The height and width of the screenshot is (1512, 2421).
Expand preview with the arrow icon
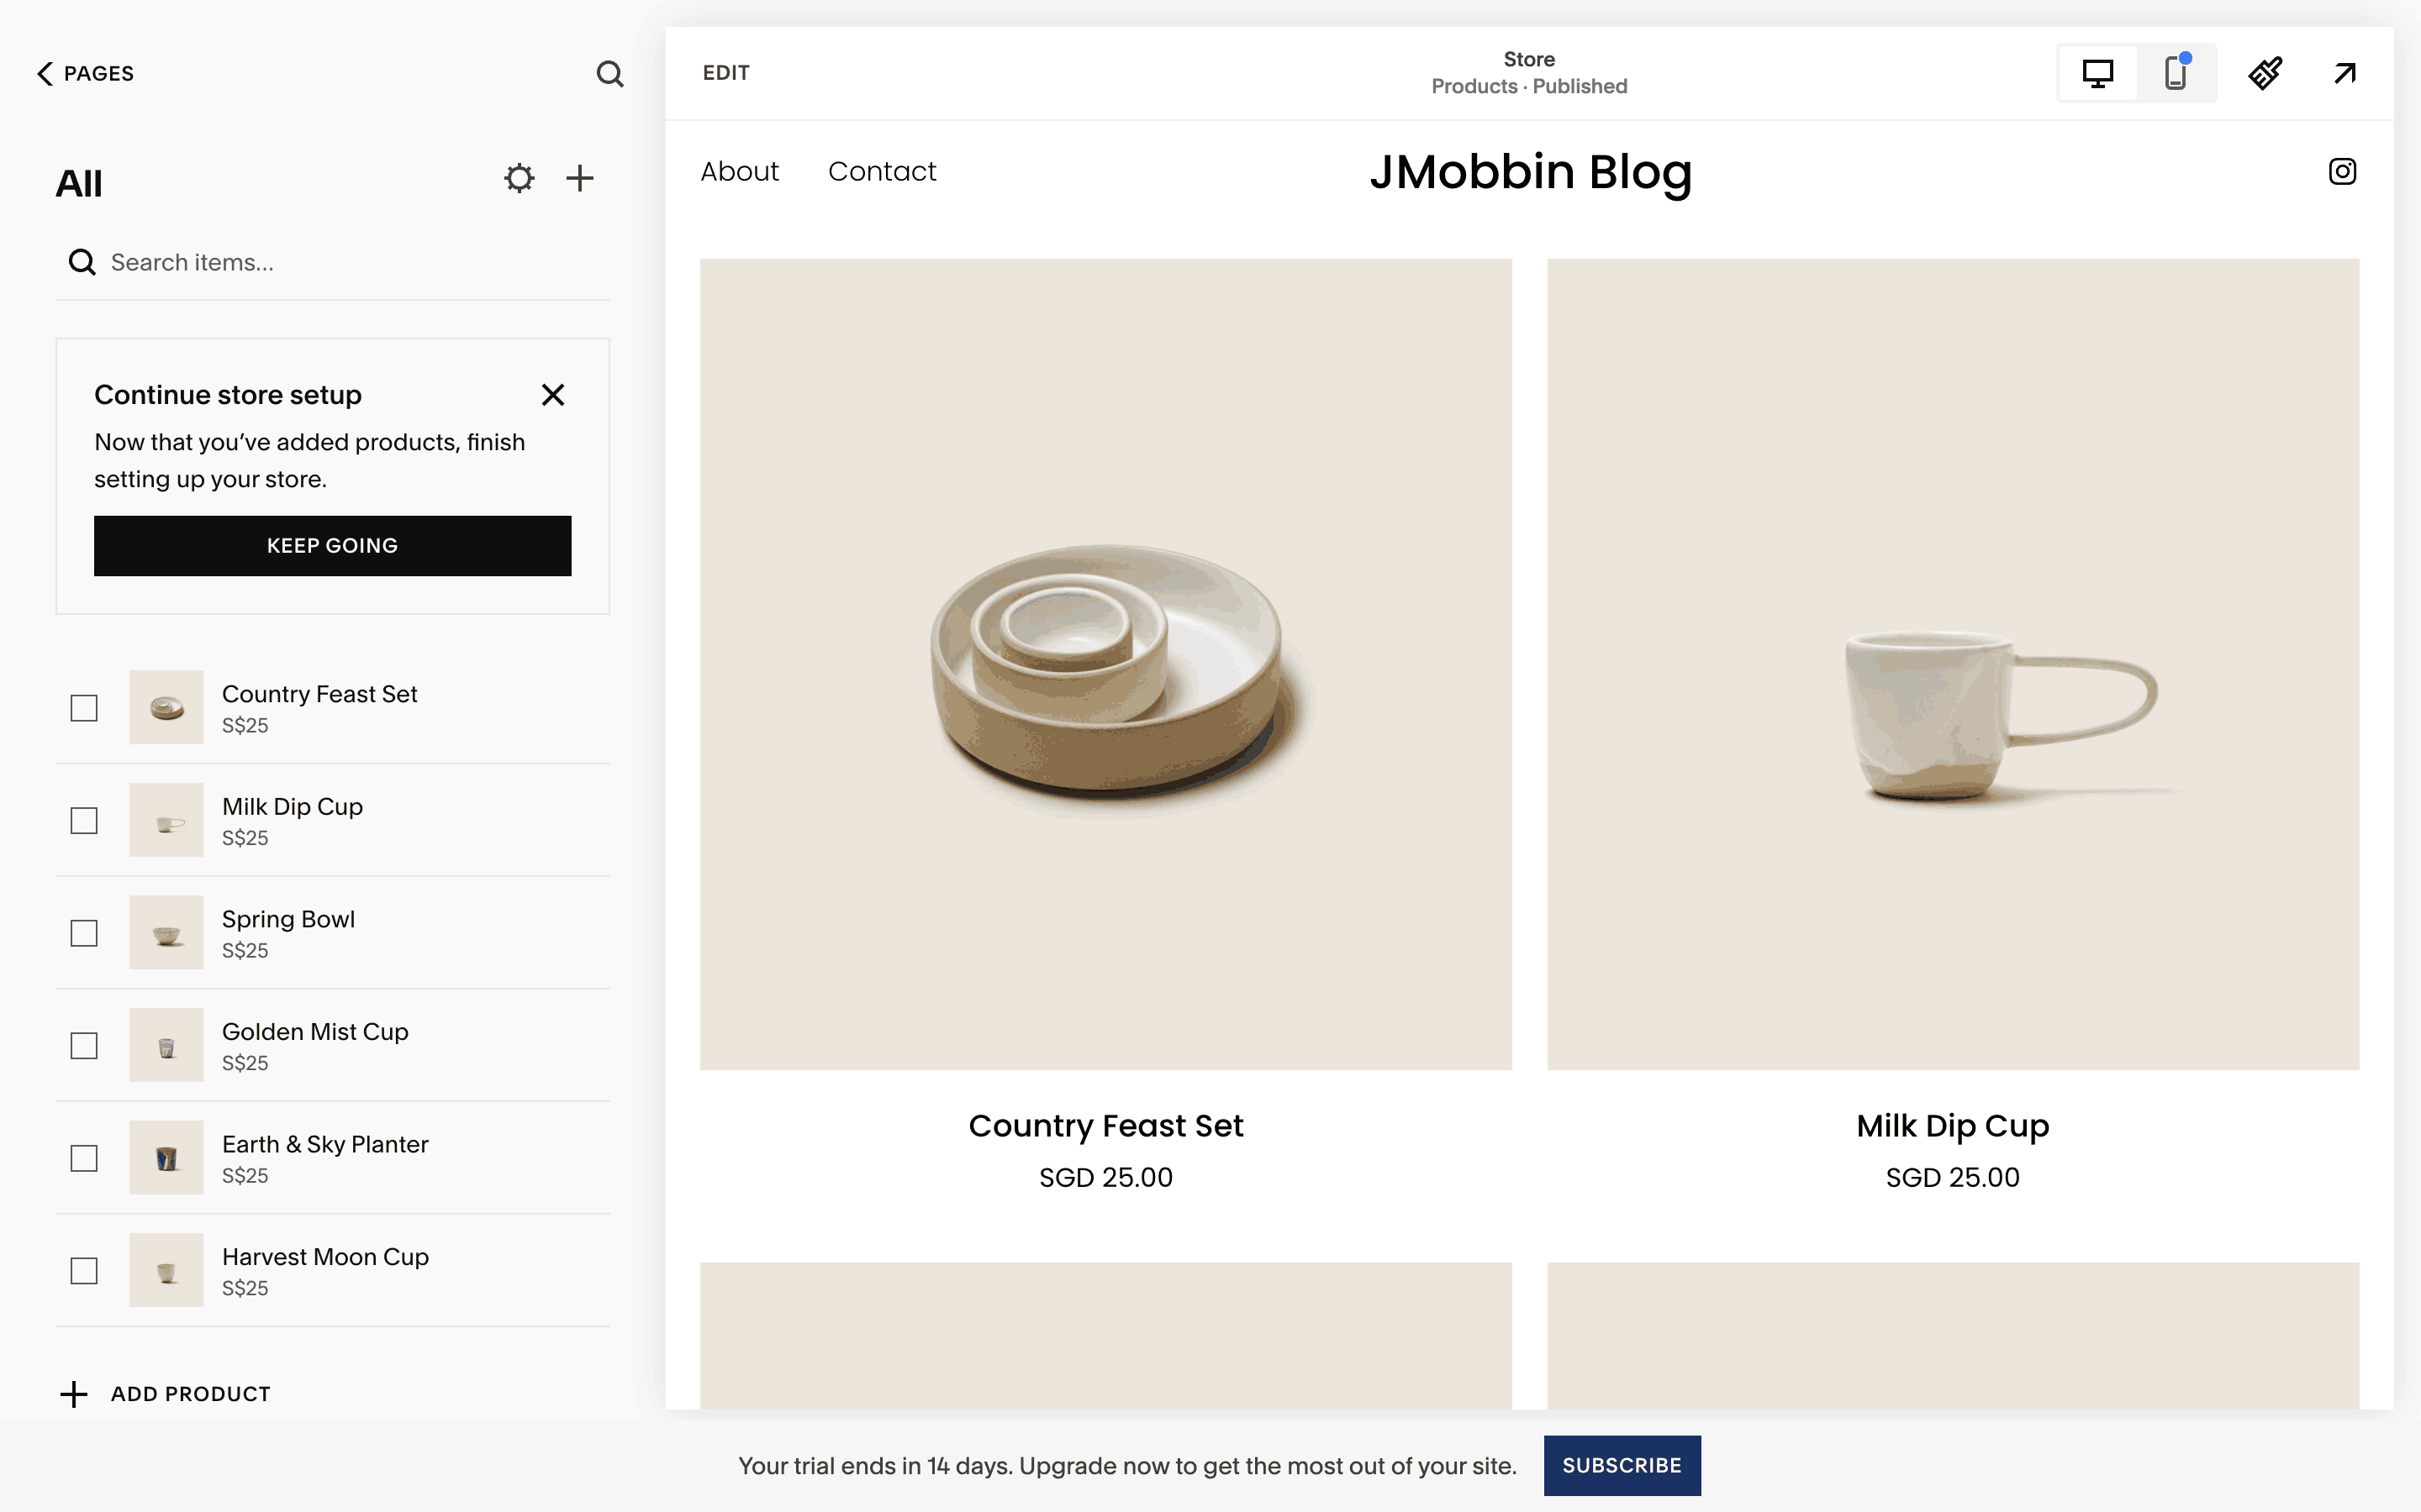[2344, 73]
